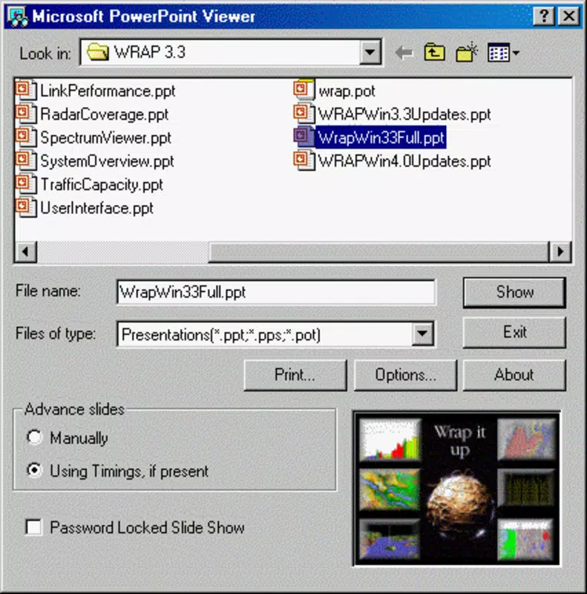
Task: Select the WRAPWin3.3Updates.ppt filename
Action: (x=404, y=114)
